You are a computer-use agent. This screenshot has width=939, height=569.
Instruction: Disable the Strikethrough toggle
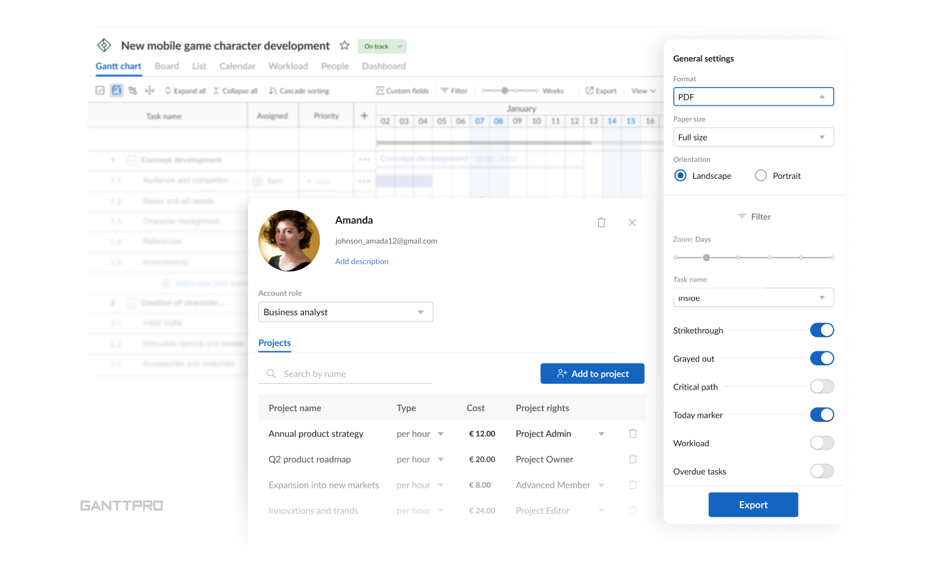822,330
